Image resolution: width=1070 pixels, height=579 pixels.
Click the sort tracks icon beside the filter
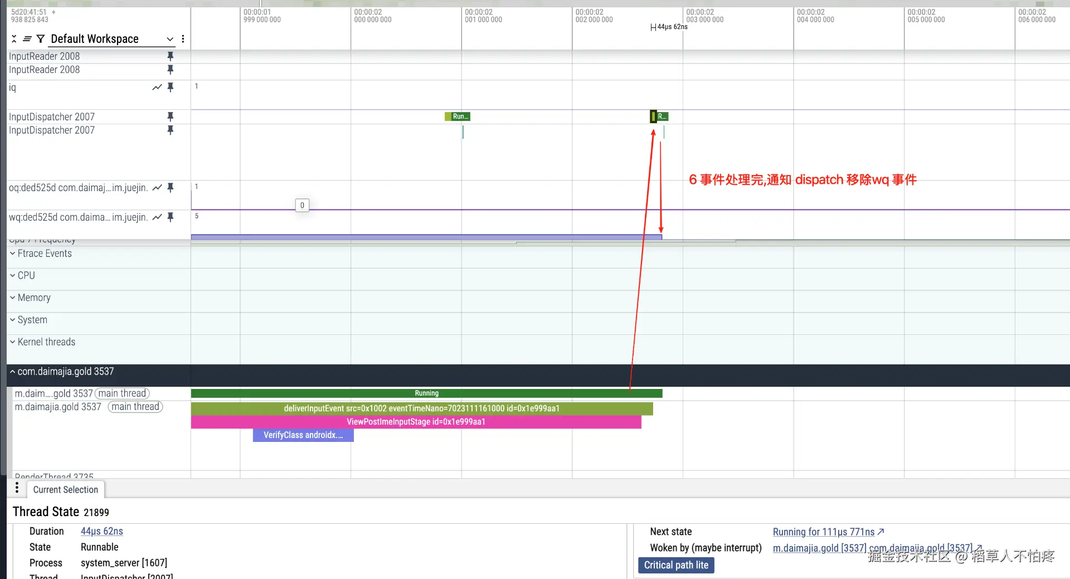(x=27, y=39)
